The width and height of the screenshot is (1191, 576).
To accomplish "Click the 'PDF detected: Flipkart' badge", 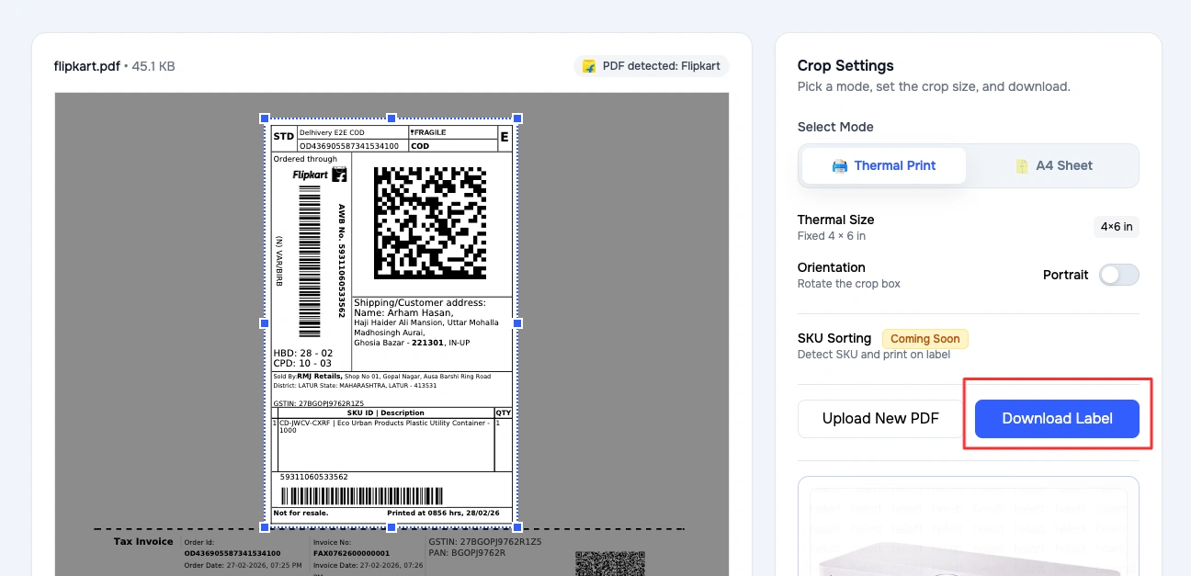I will 652,66.
